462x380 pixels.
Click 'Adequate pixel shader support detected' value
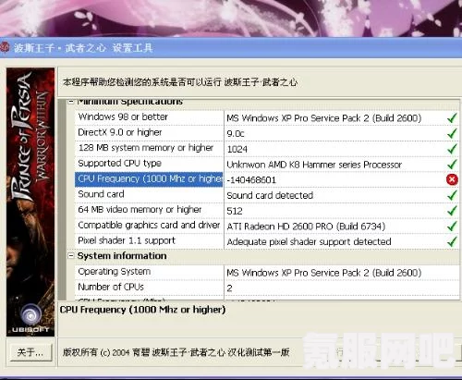309,242
